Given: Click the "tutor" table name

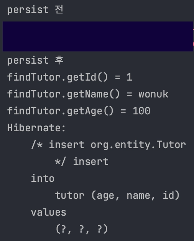Looking at the screenshot, I should tap(69, 195).
